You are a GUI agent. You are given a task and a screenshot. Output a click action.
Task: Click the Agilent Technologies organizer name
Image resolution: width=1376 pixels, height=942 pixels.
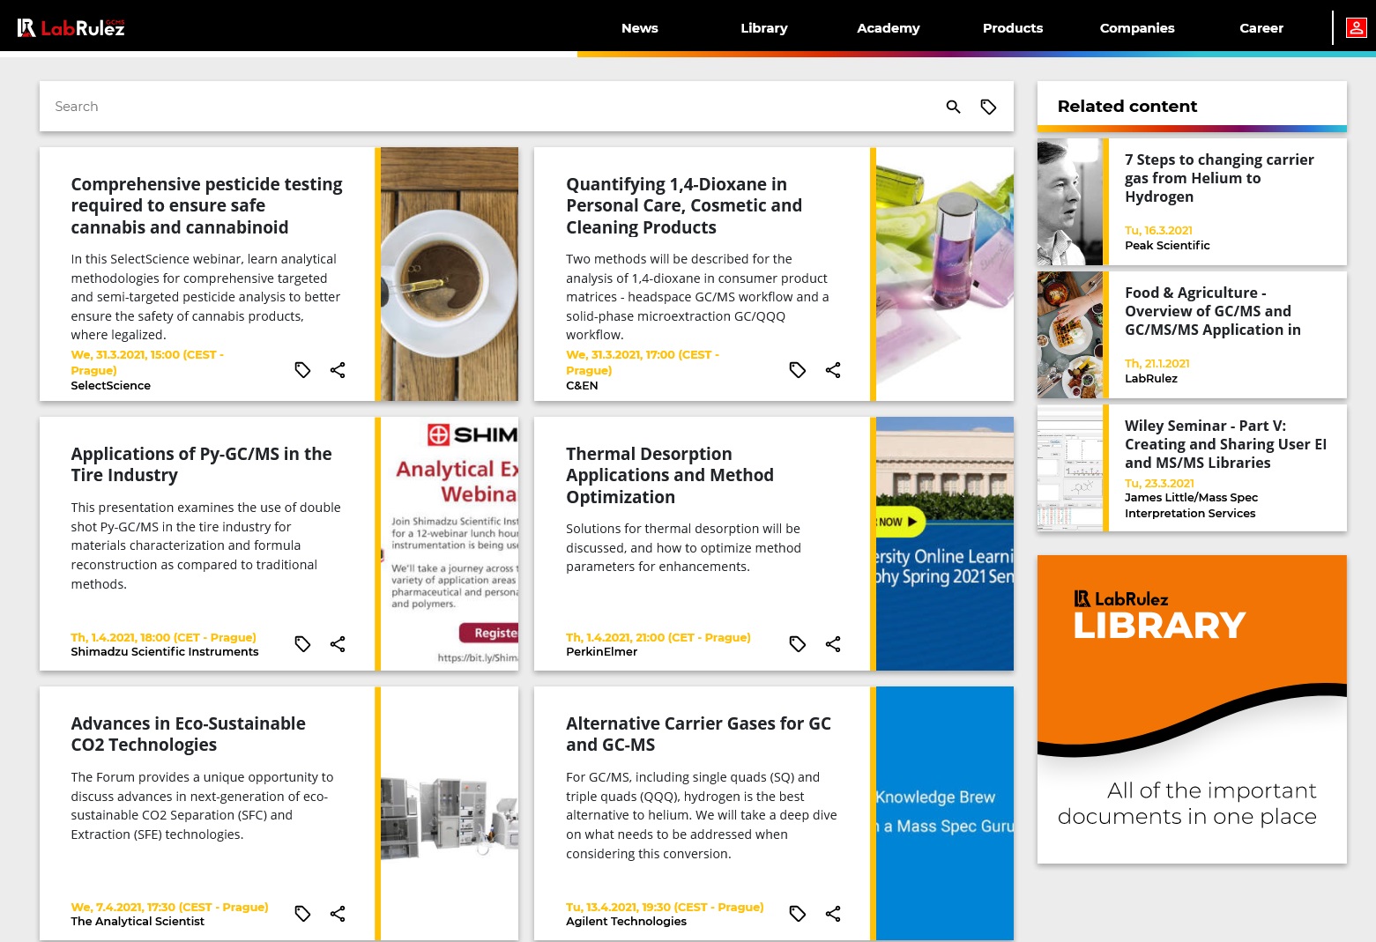click(626, 922)
